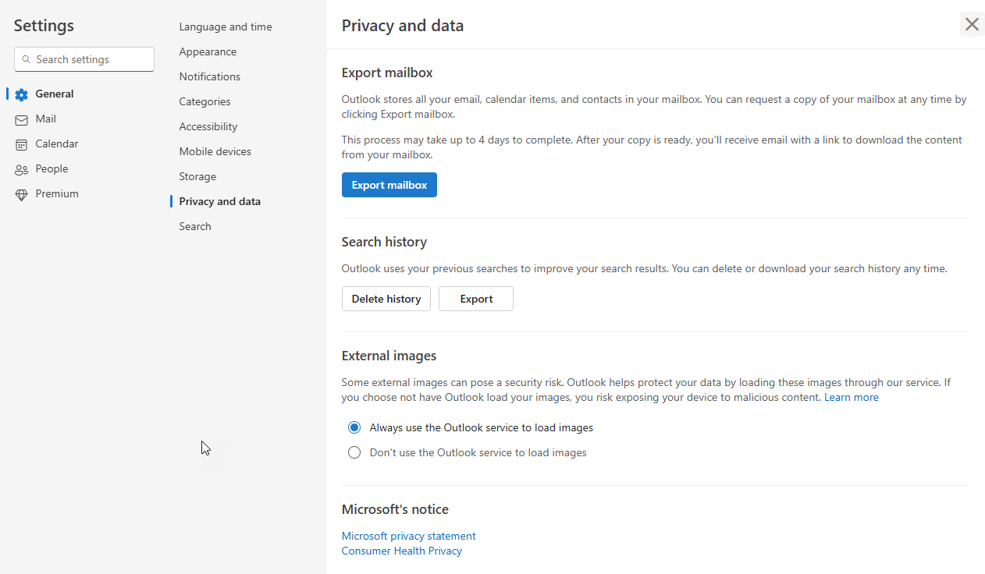Image resolution: width=985 pixels, height=574 pixels.
Task: Open the Learn more link
Action: point(852,397)
